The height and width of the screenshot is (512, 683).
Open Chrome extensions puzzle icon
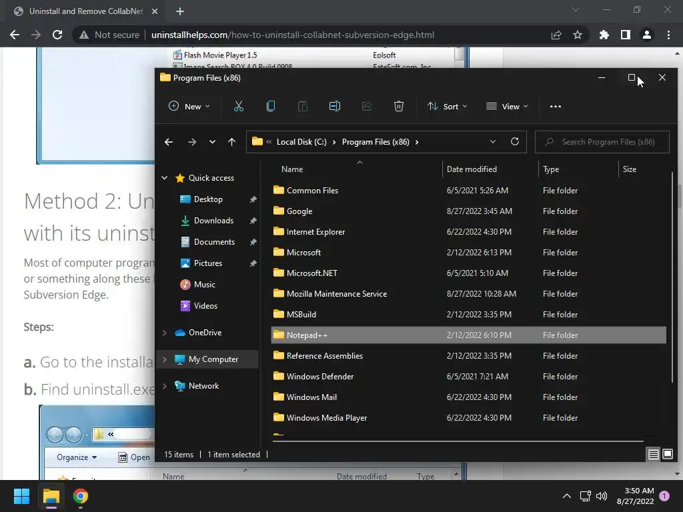point(604,35)
